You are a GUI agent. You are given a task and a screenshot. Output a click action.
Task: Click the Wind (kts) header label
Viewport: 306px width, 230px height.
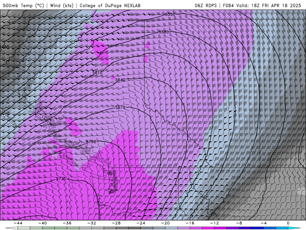[62, 5]
